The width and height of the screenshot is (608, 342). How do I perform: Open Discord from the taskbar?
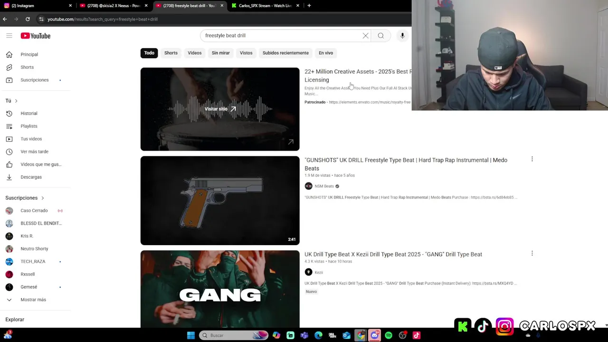374,335
